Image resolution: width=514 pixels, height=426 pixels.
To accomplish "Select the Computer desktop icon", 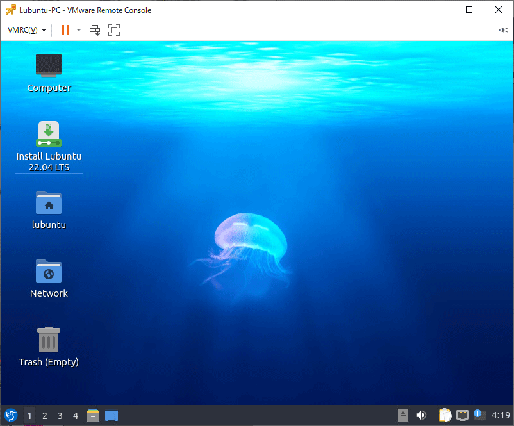I will point(49,65).
